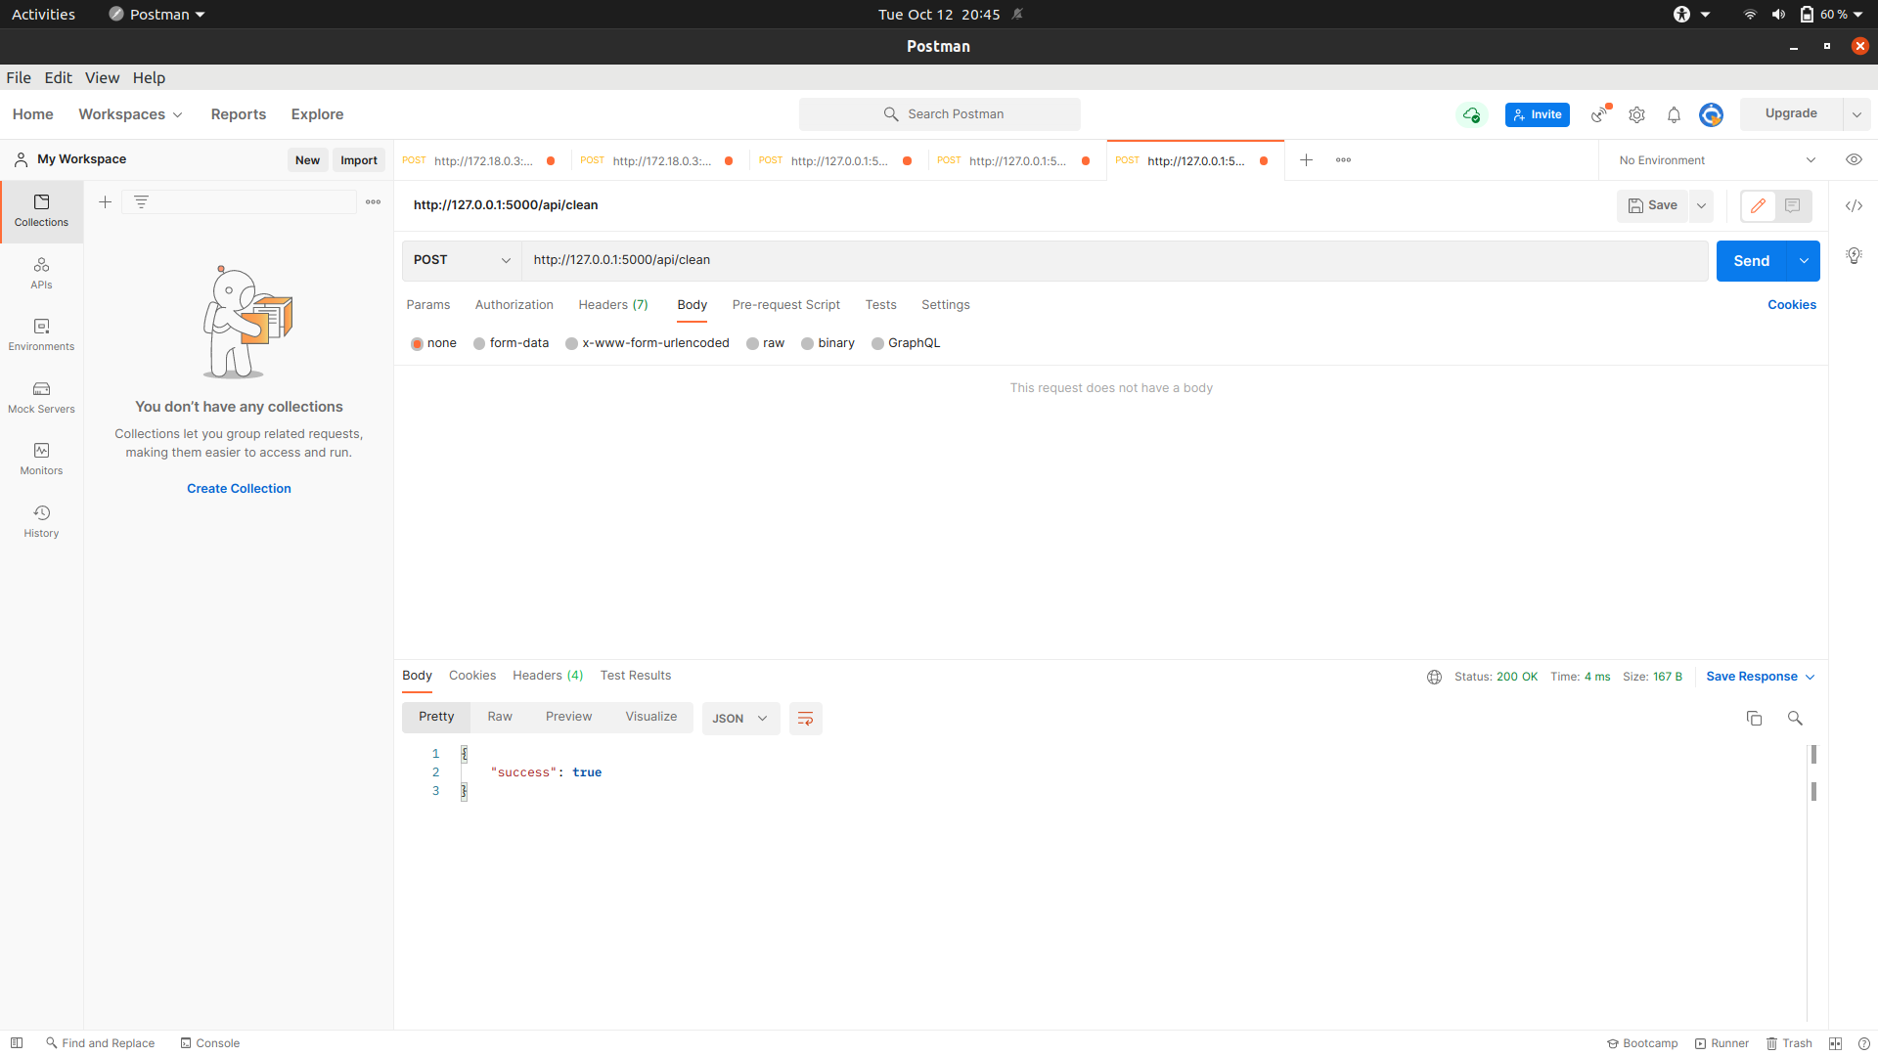Click the search response magnifier icon
Image resolution: width=1878 pixels, height=1056 pixels.
tap(1795, 719)
